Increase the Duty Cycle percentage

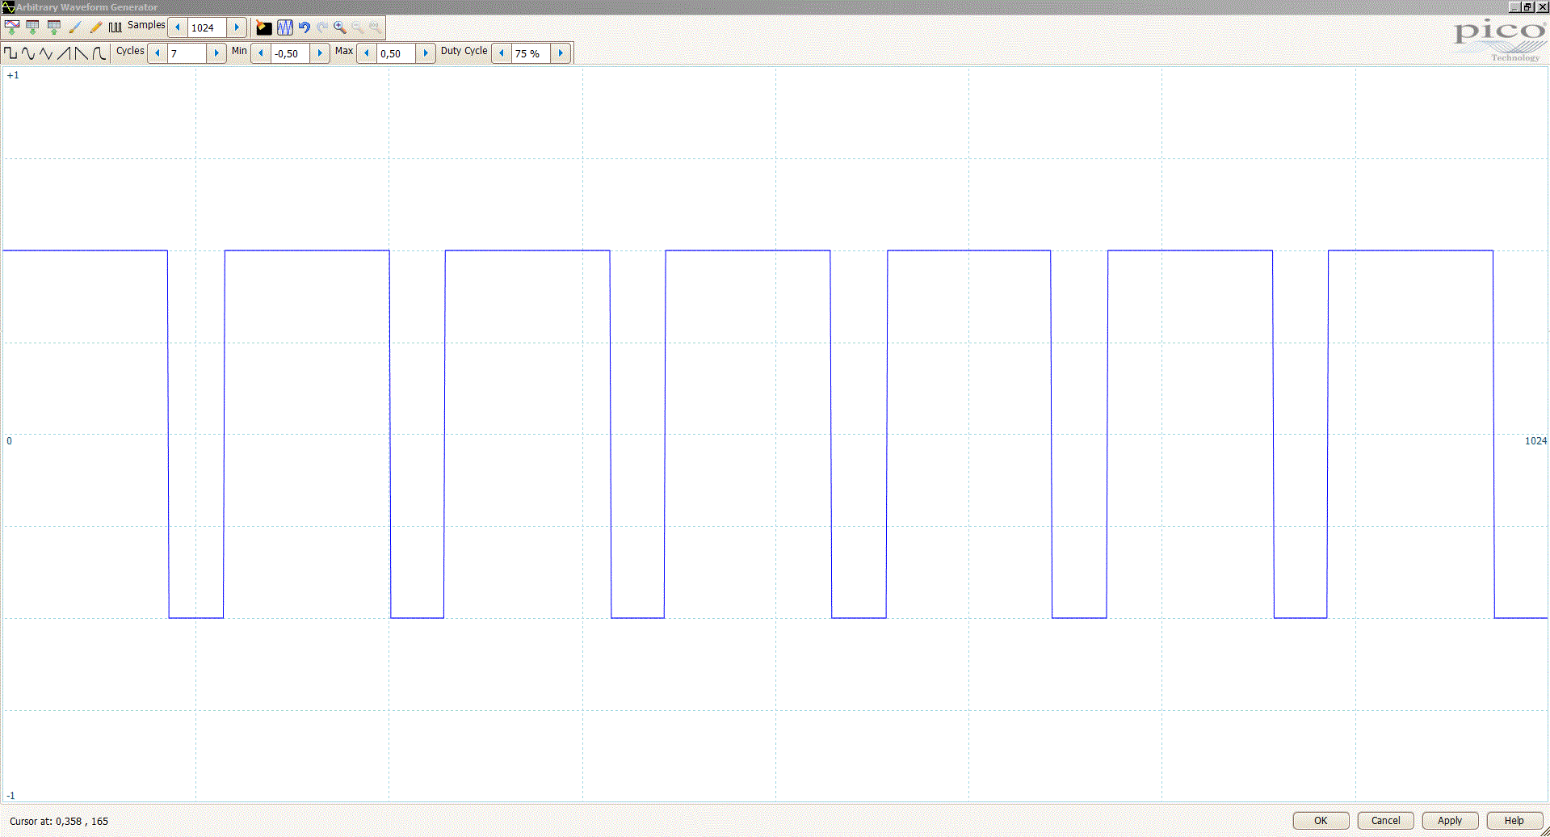(x=561, y=53)
